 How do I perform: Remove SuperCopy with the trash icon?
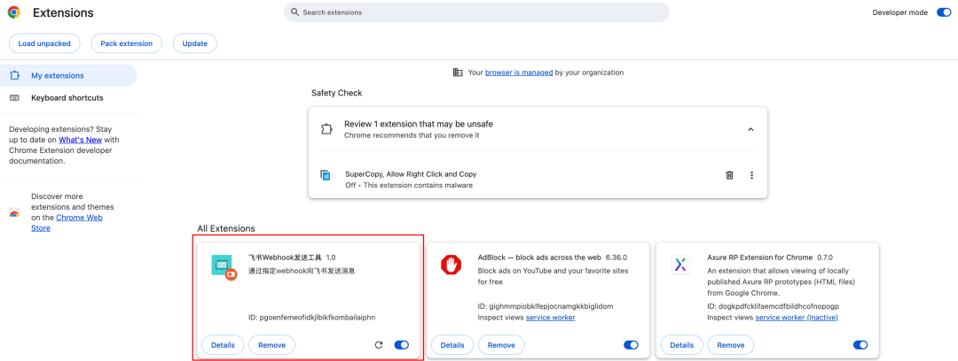pyautogui.click(x=729, y=175)
